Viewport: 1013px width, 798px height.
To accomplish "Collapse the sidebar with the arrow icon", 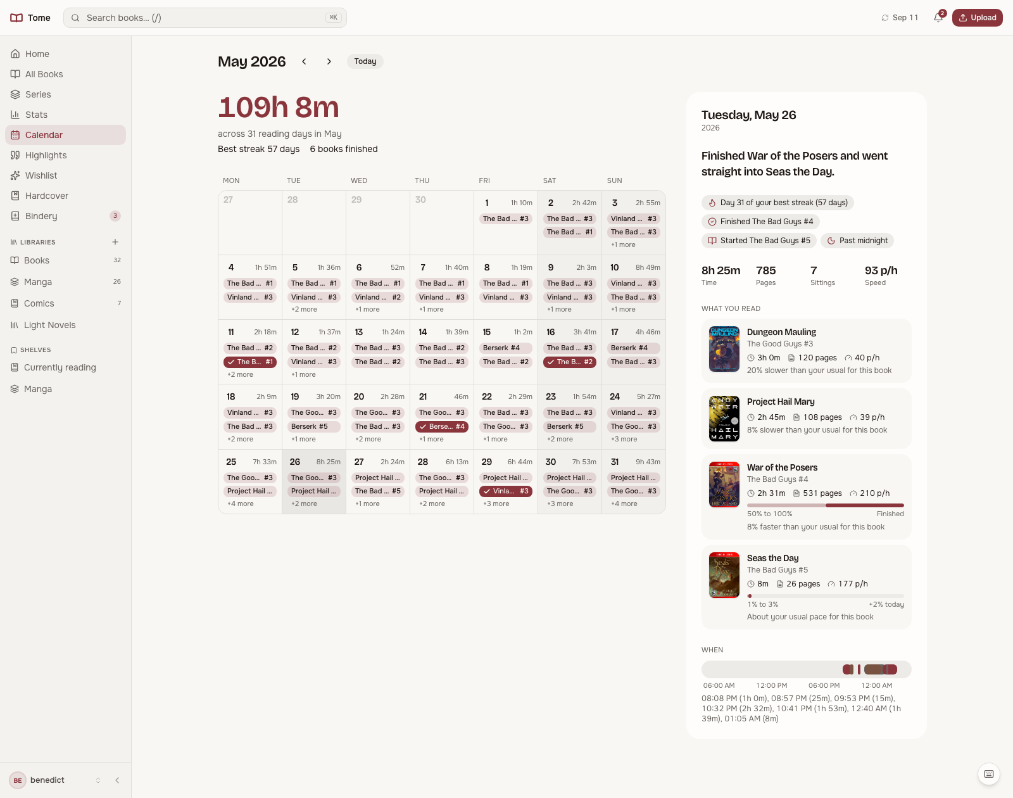I will click(117, 780).
